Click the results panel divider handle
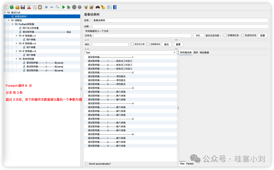Image resolution: width=274 pixels, height=170 pixels. 178,108
